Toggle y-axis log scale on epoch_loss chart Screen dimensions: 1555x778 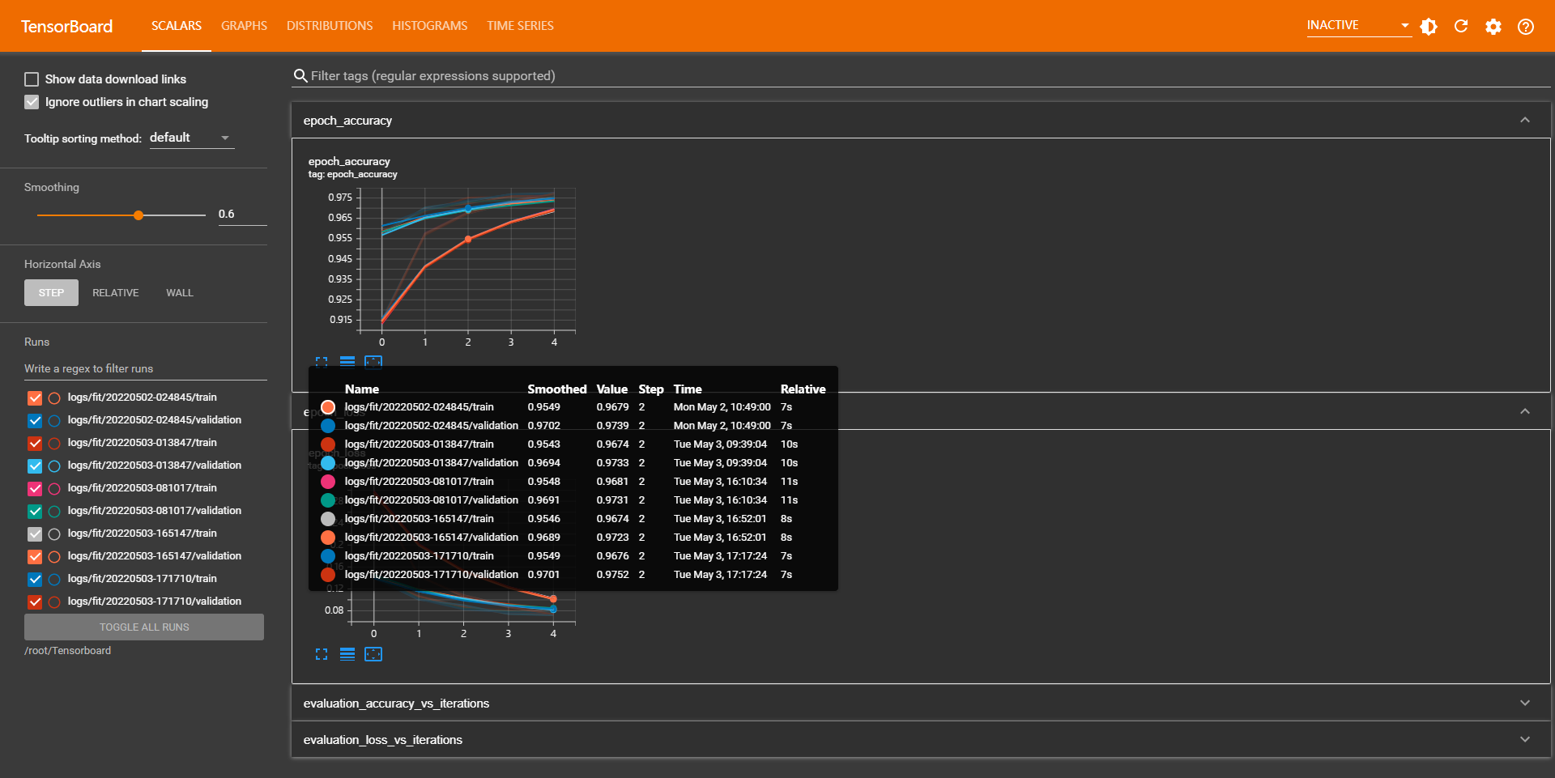point(347,654)
